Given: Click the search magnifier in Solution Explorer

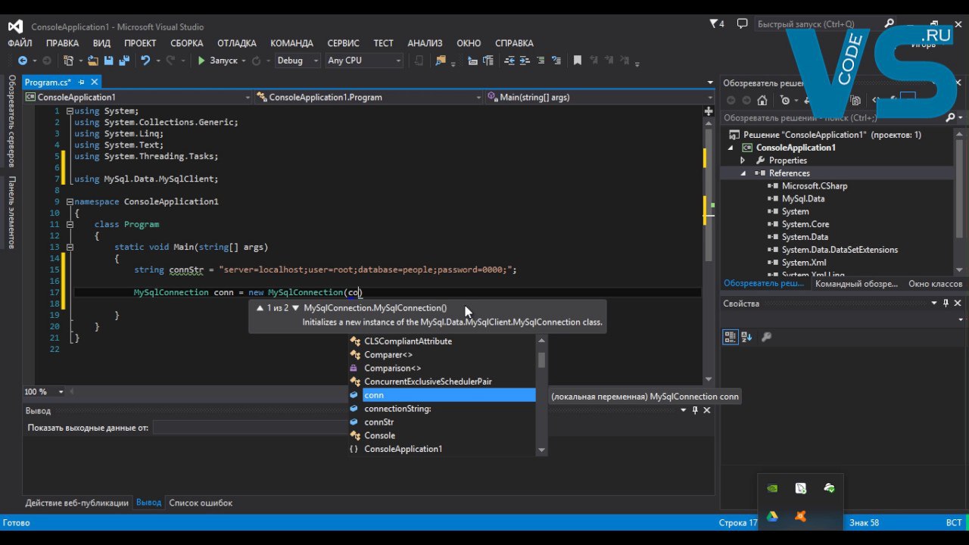Looking at the screenshot, I should [951, 118].
